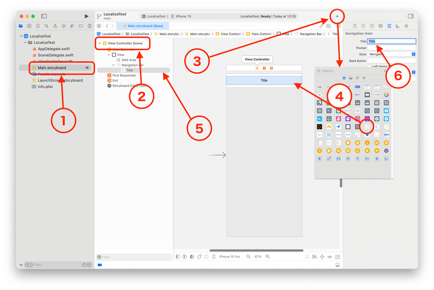Collapse the View node in outline
Viewport: 434px width, 290px height.
109,55
